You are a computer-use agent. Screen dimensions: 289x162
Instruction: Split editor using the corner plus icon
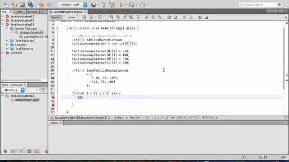[x=286, y=17]
